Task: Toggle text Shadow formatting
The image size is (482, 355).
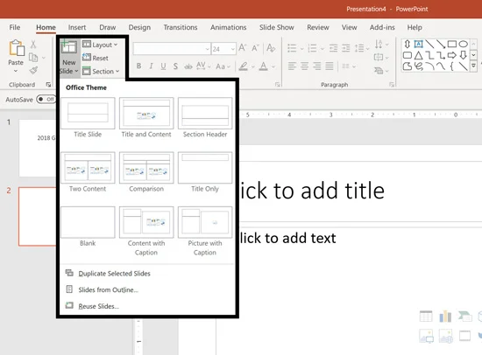Action: click(x=175, y=66)
